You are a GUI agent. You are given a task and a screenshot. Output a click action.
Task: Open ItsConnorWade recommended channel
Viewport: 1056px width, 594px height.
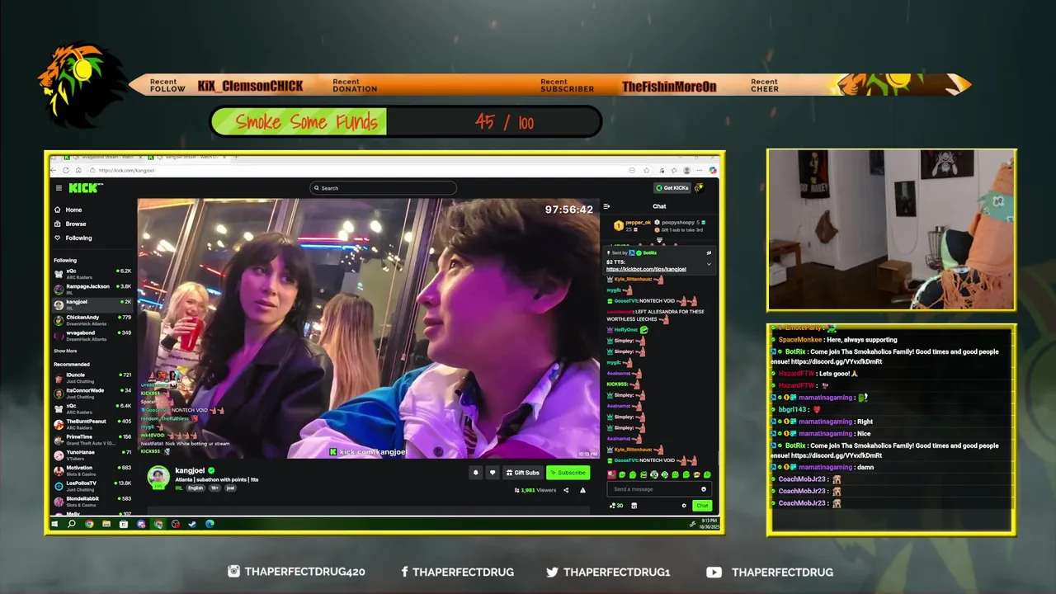[93, 393]
